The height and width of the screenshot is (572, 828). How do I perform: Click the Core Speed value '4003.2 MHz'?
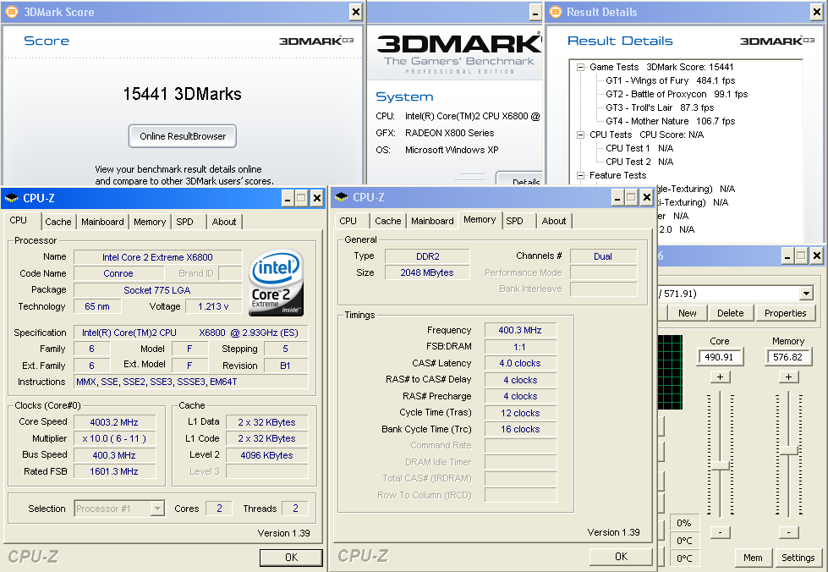114,422
